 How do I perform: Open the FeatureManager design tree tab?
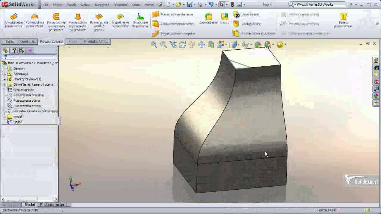(x=5, y=51)
